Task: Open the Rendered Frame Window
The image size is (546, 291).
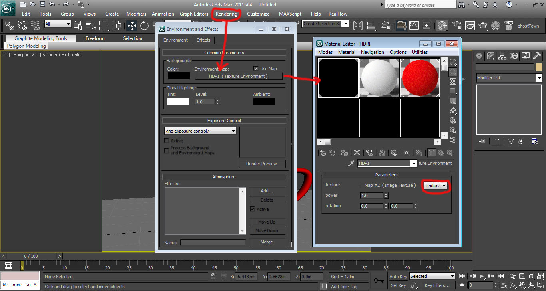Action: pyautogui.click(x=470, y=26)
